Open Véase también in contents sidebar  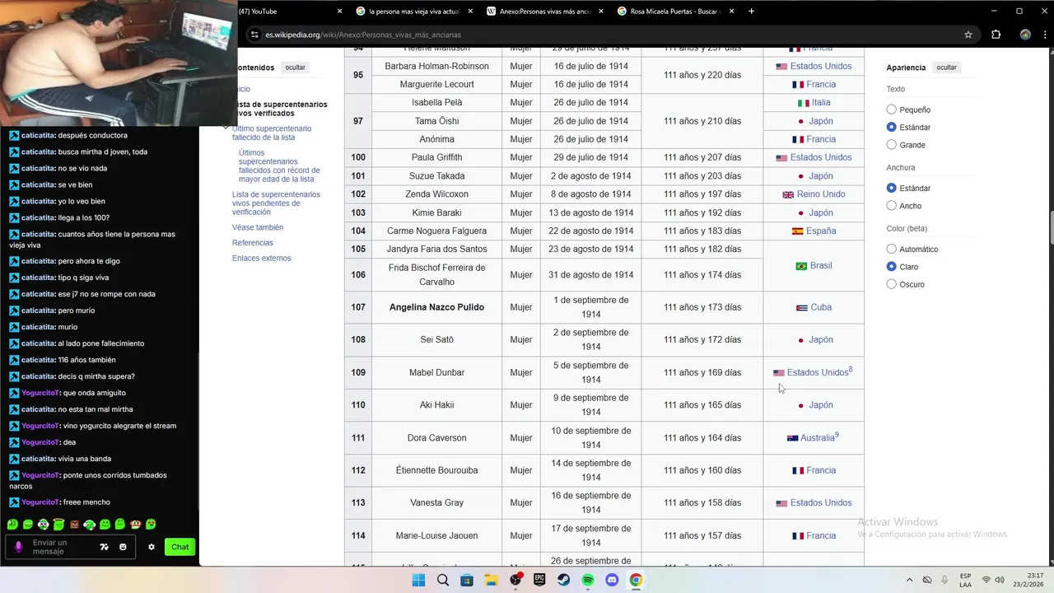point(258,227)
